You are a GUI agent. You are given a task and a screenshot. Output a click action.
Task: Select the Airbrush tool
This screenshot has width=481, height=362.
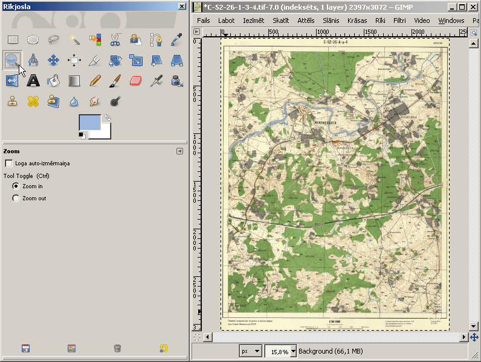click(156, 81)
